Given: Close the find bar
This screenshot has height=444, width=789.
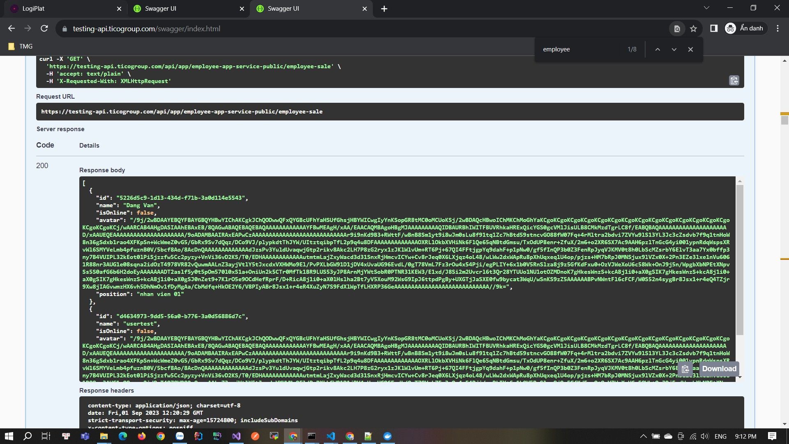Looking at the screenshot, I should [690, 49].
